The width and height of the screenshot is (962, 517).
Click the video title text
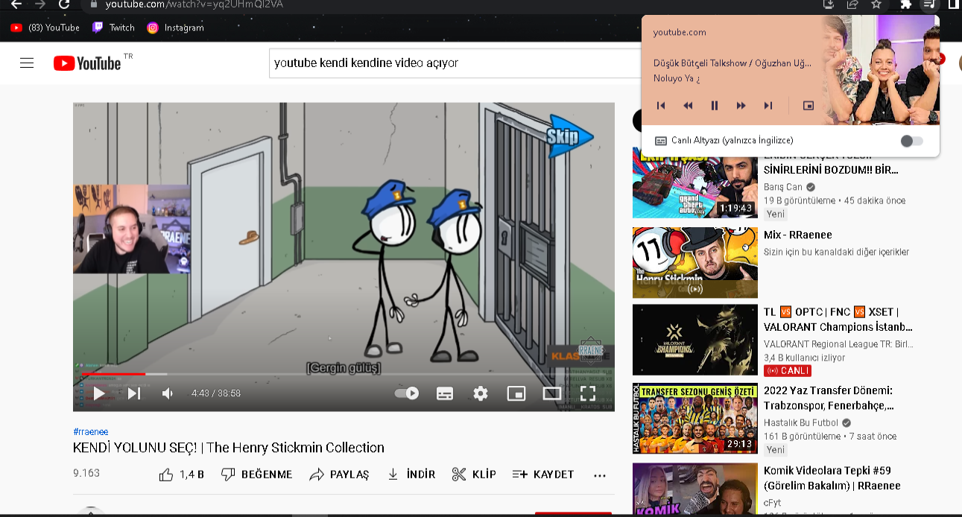coord(229,448)
